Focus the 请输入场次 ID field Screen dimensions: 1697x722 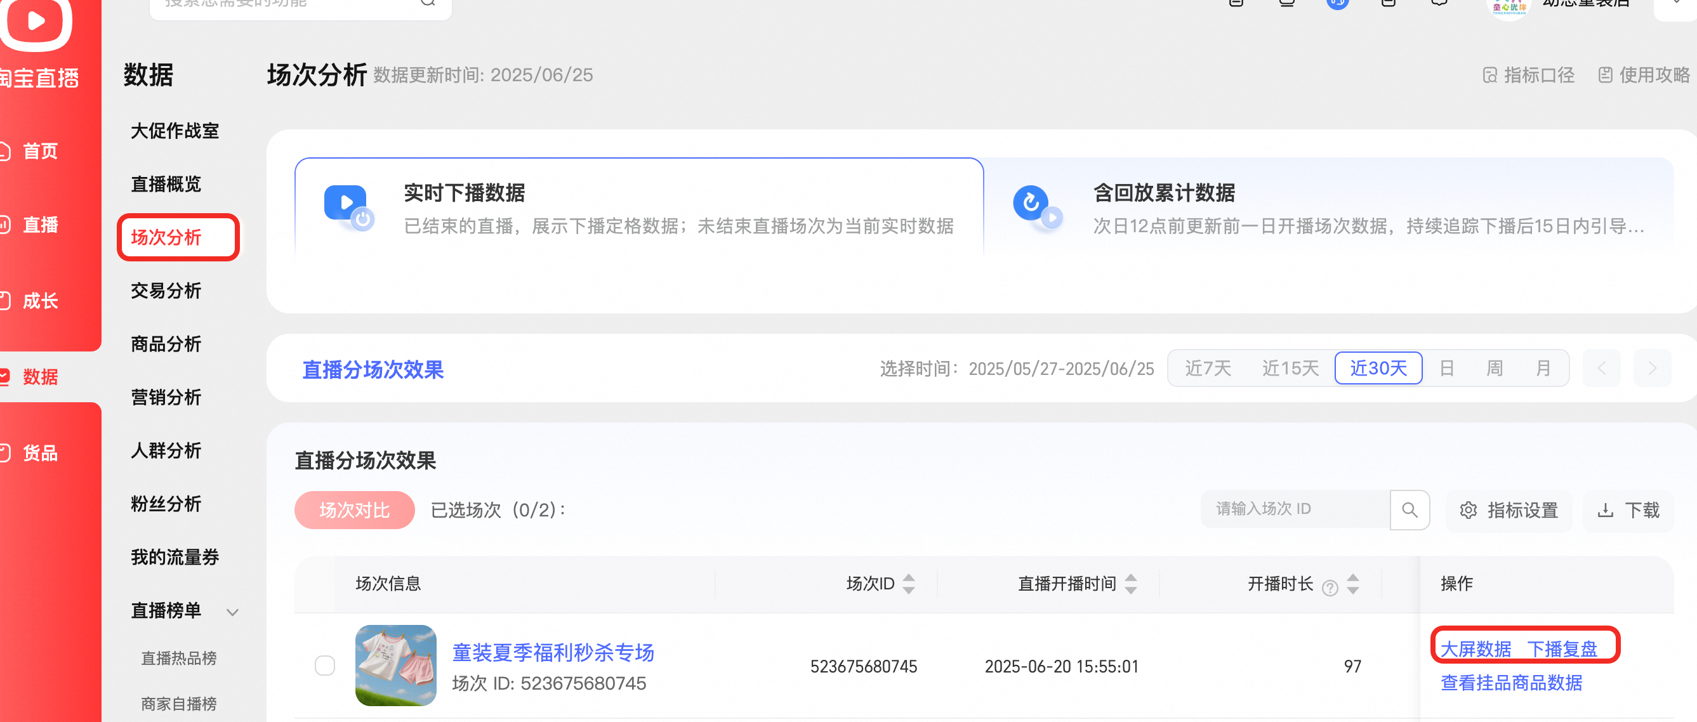tap(1295, 509)
